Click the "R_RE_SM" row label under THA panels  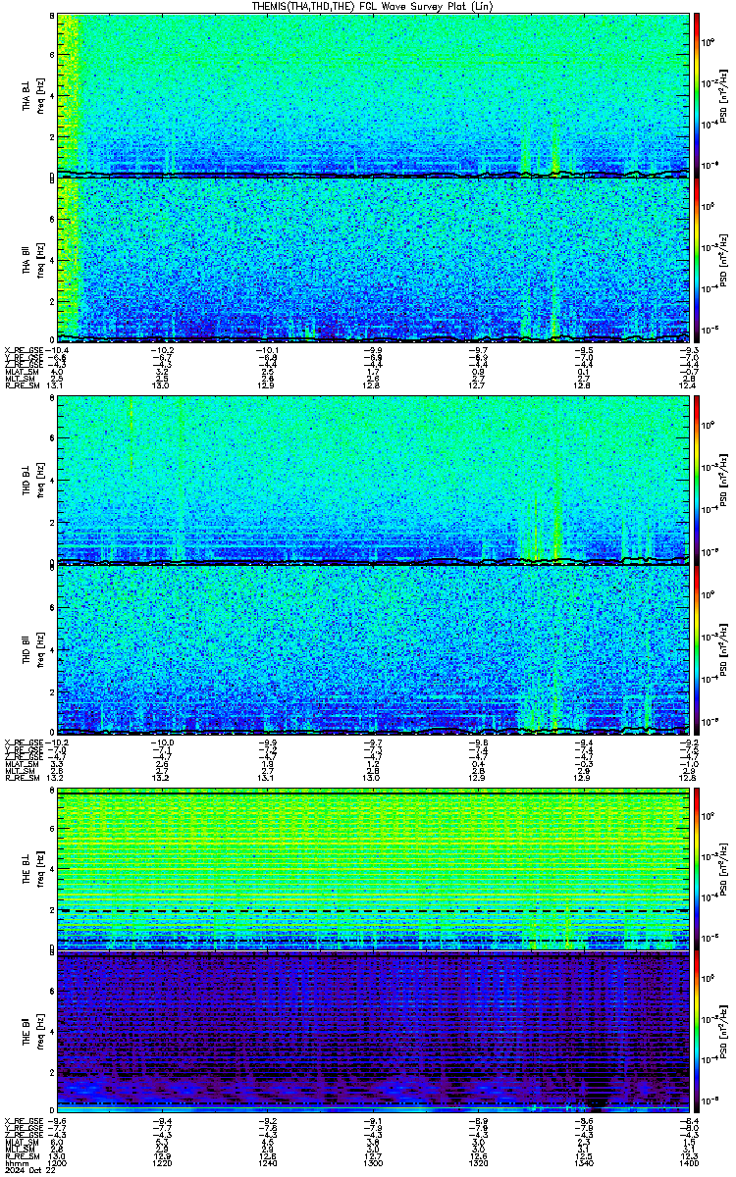pos(21,385)
